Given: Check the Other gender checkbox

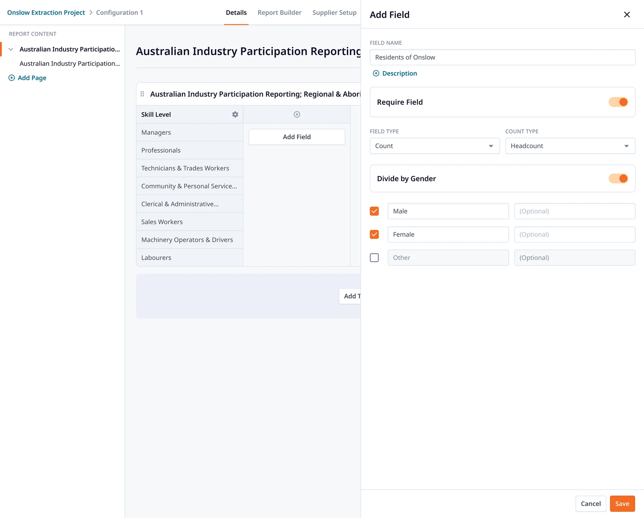Looking at the screenshot, I should pyautogui.click(x=374, y=257).
